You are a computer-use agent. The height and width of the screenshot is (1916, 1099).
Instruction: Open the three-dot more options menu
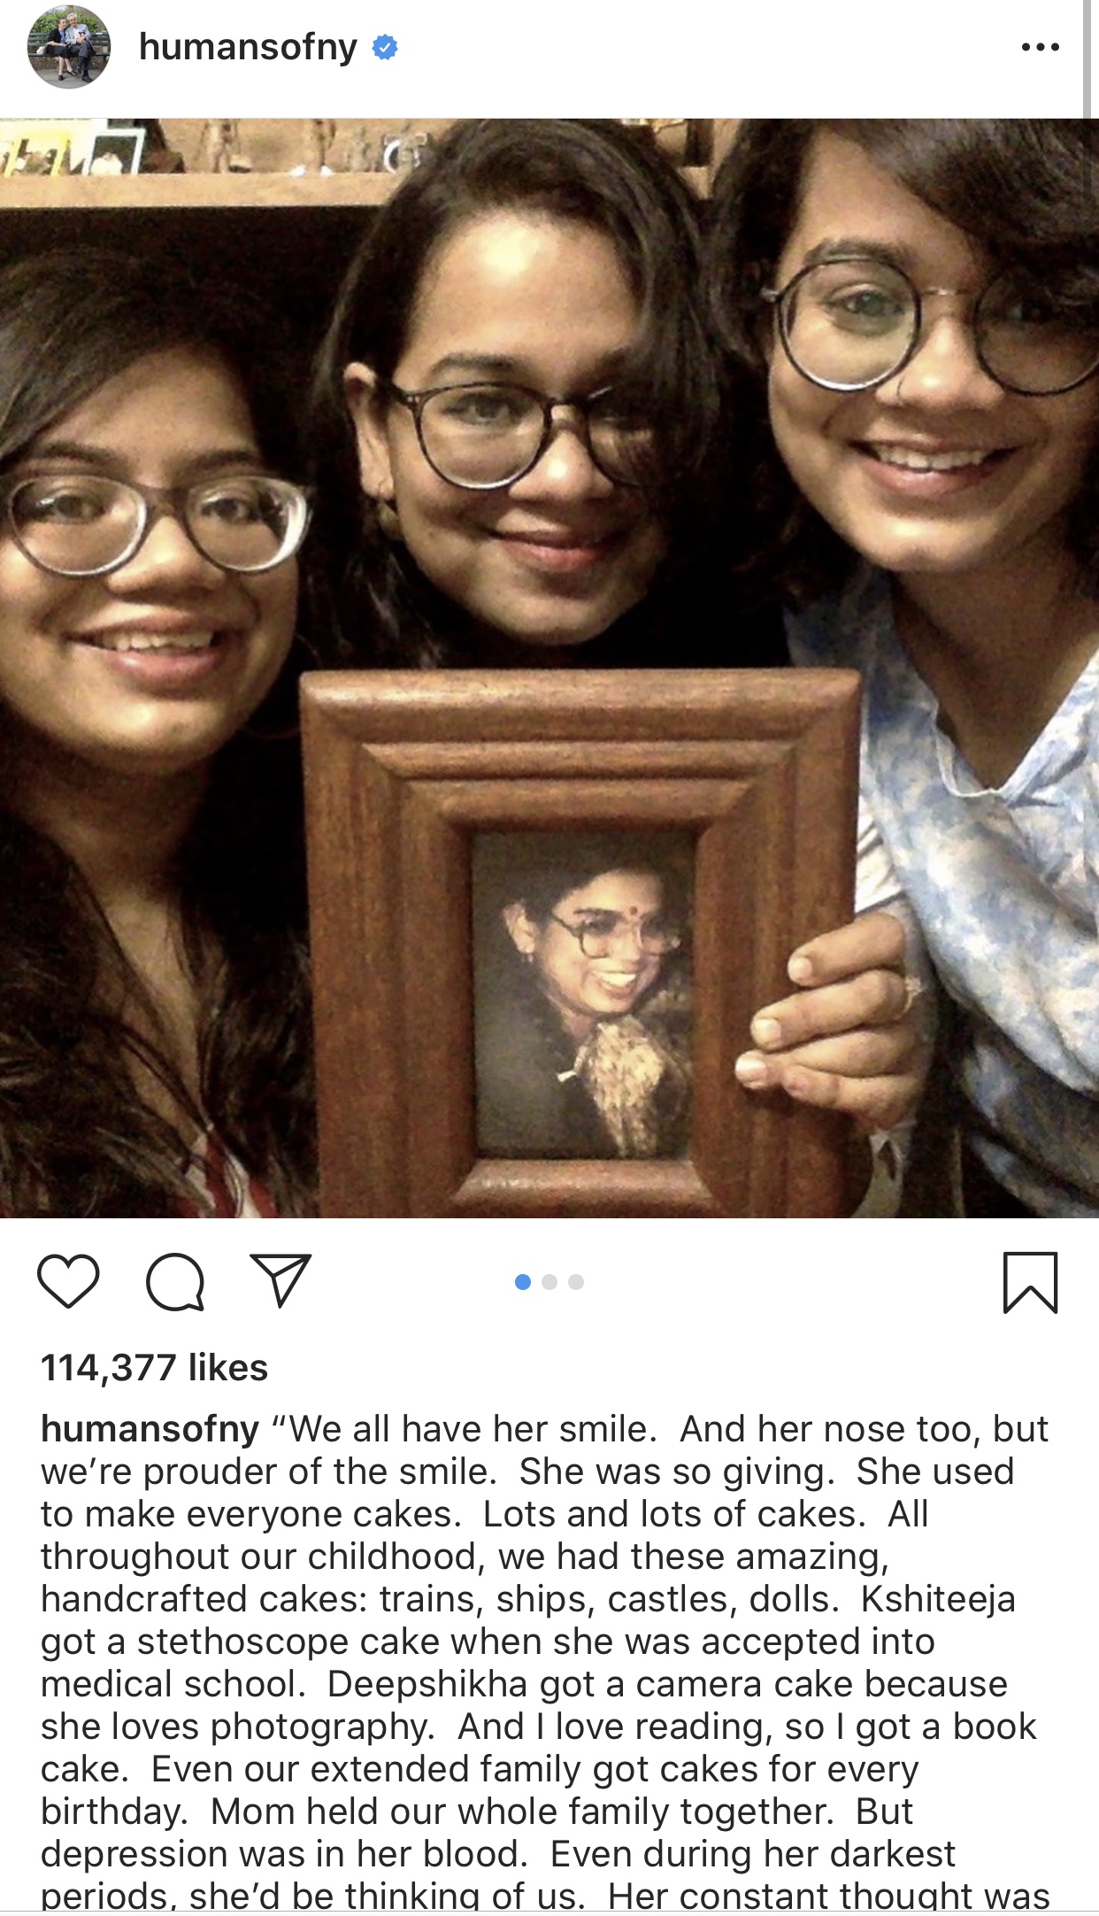(1040, 47)
